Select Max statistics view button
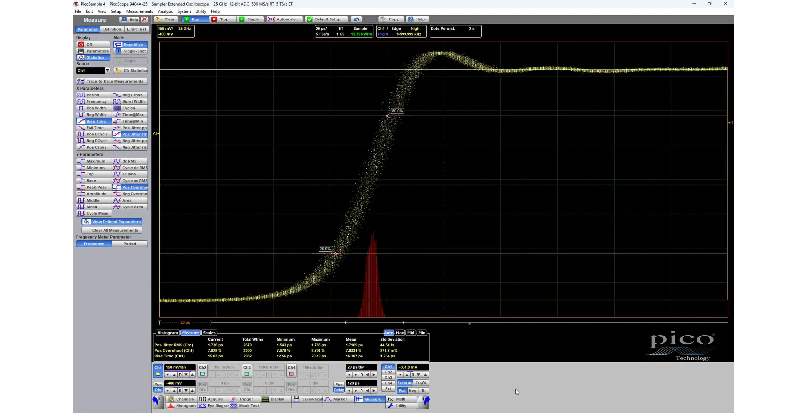807x413 pixels. coord(400,333)
